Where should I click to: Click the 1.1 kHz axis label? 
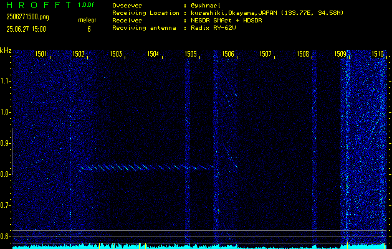[x=6, y=81]
